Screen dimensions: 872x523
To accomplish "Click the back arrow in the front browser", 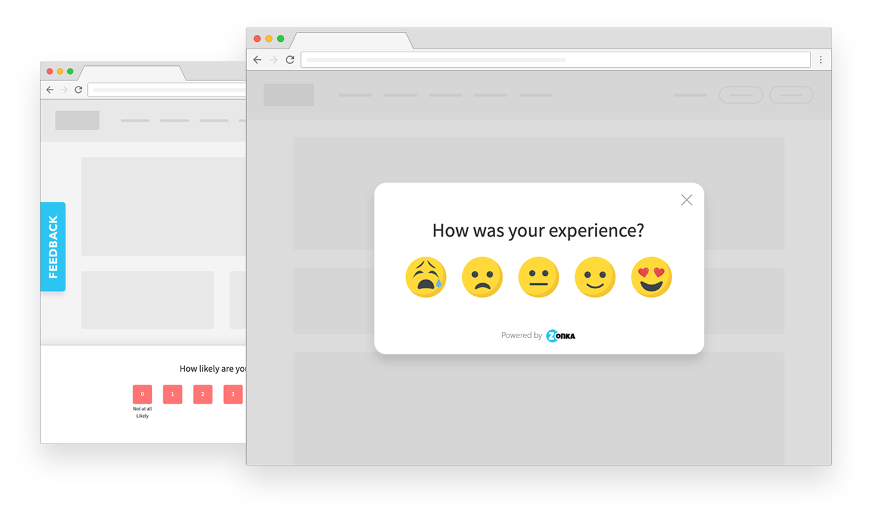I will coord(258,60).
